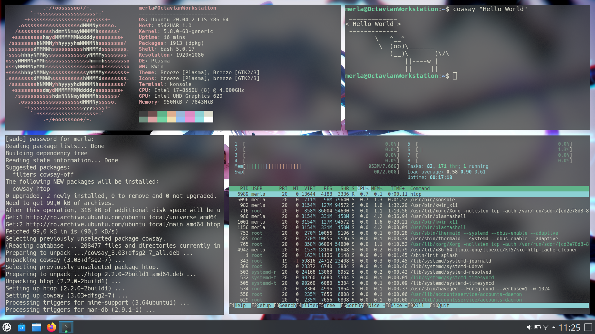The height and width of the screenshot is (334, 595).
Task: Launch Discover software store from taskbar
Action: (22, 327)
